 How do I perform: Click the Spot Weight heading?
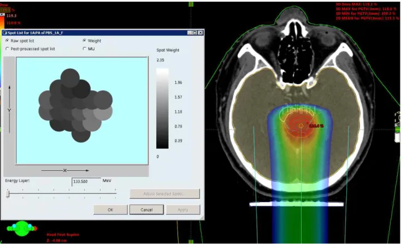(x=168, y=50)
